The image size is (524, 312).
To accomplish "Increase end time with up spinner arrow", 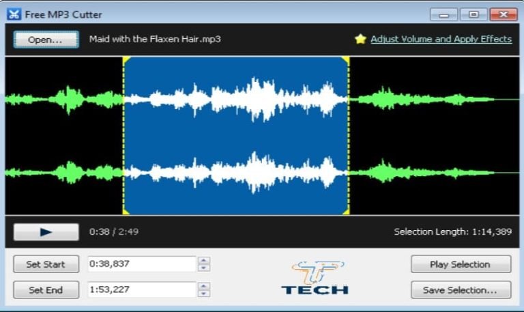I will coord(204,286).
